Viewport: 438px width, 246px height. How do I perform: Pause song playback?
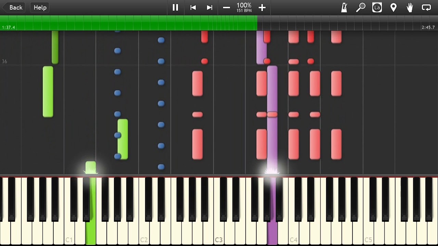click(175, 8)
